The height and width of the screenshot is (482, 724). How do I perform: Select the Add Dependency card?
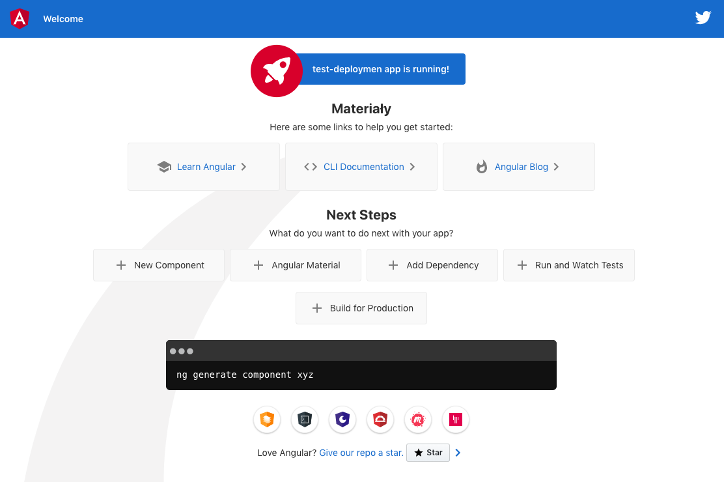pos(432,265)
